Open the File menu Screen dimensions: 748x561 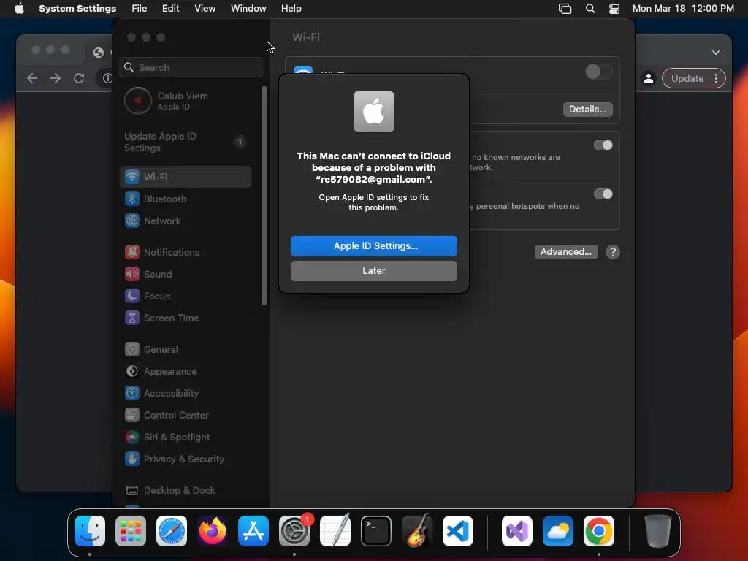pyautogui.click(x=140, y=9)
